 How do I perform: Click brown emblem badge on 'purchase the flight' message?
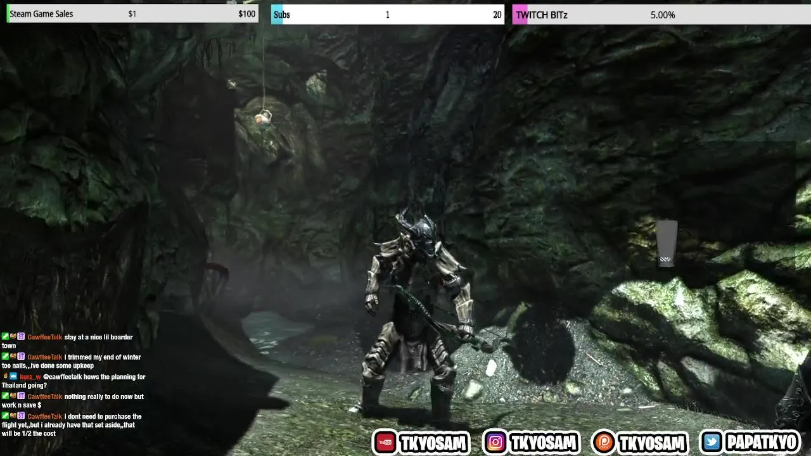point(13,416)
